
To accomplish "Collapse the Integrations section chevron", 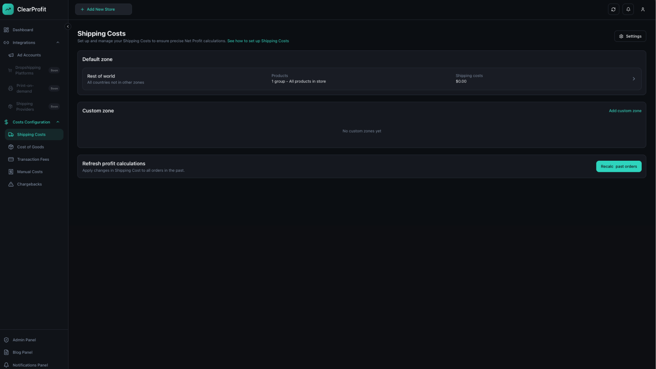I will tap(58, 43).
